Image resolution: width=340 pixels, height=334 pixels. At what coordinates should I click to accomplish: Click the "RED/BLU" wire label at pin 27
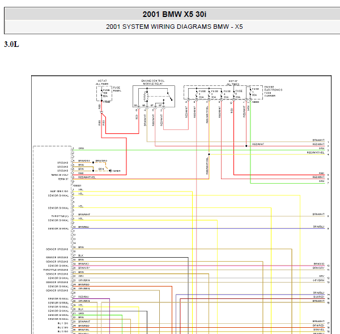point(83,297)
